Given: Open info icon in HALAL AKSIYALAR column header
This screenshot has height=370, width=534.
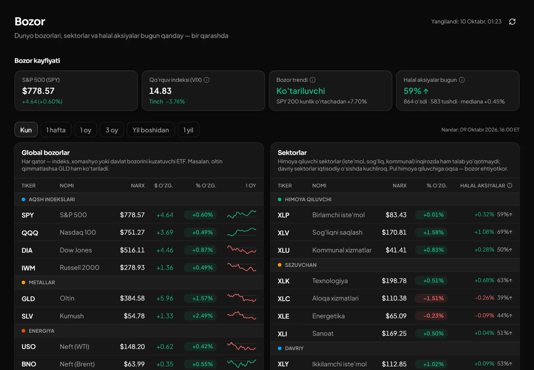Looking at the screenshot, I should click(510, 186).
